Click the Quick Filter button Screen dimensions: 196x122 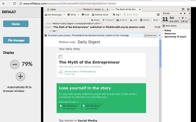coord(131,15)
